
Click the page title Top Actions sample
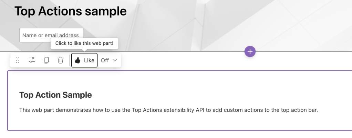click(x=70, y=11)
